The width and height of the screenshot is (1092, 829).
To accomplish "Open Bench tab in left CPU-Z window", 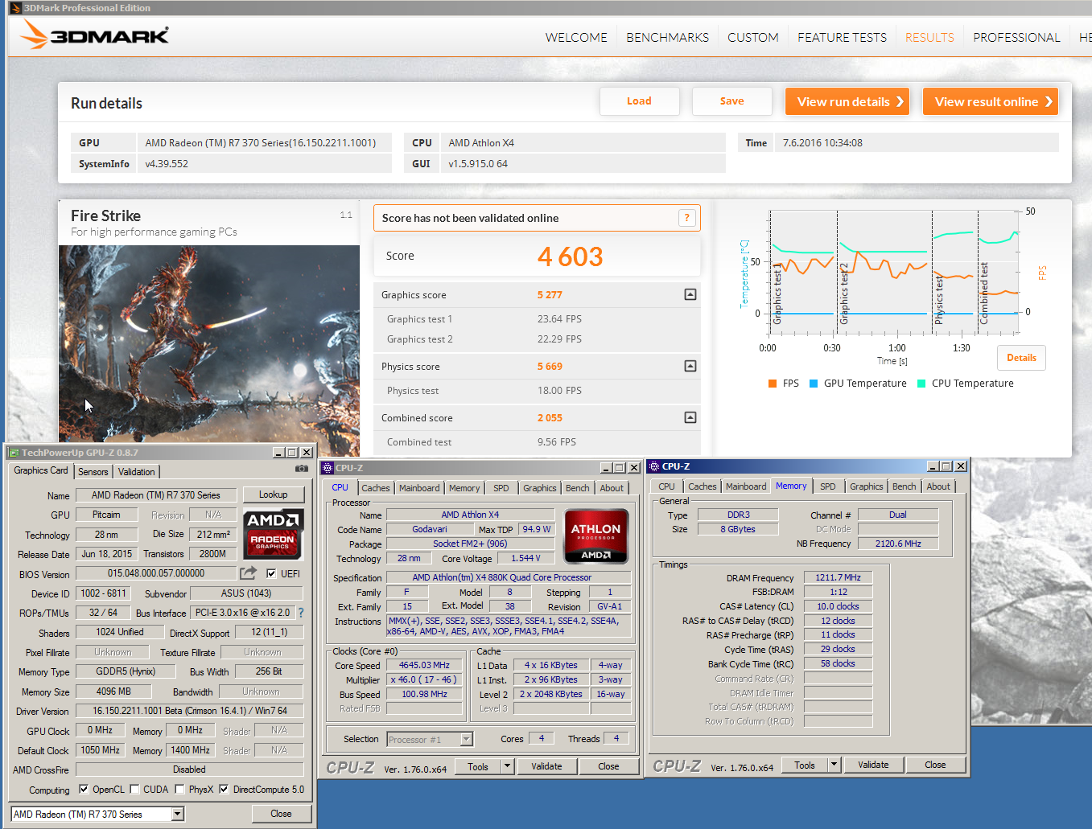I will coord(577,488).
